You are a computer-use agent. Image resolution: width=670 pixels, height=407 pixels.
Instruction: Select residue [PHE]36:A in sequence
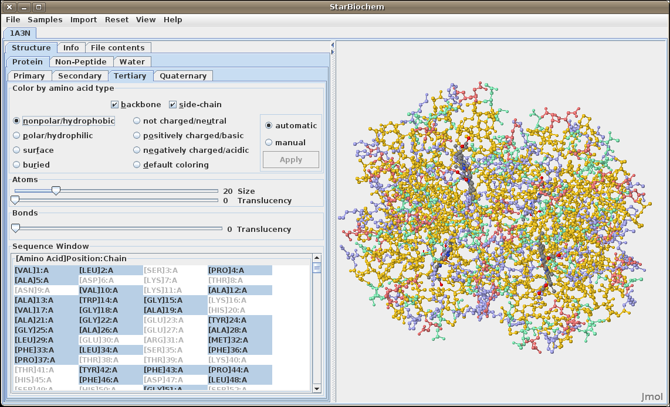tap(240, 350)
